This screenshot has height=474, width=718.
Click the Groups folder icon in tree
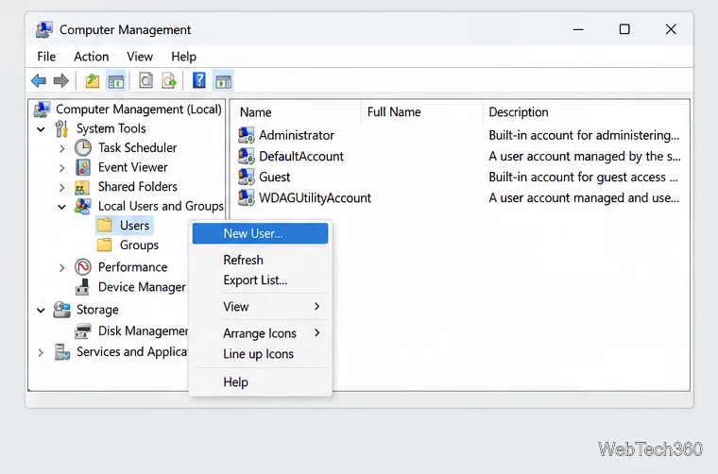coord(105,245)
